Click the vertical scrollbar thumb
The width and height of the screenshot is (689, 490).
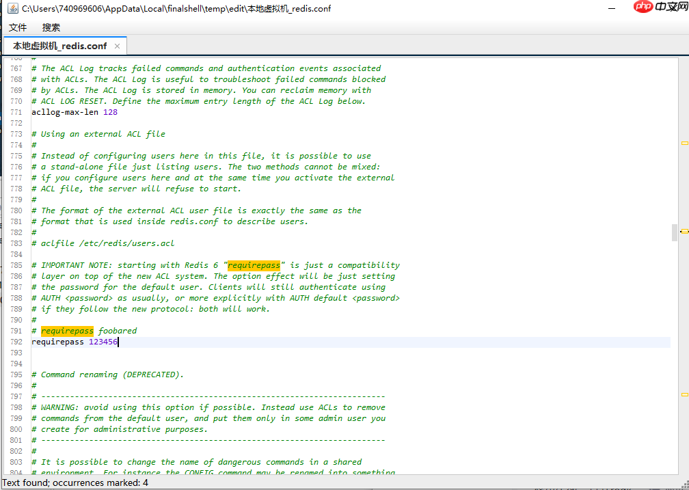tap(675, 232)
